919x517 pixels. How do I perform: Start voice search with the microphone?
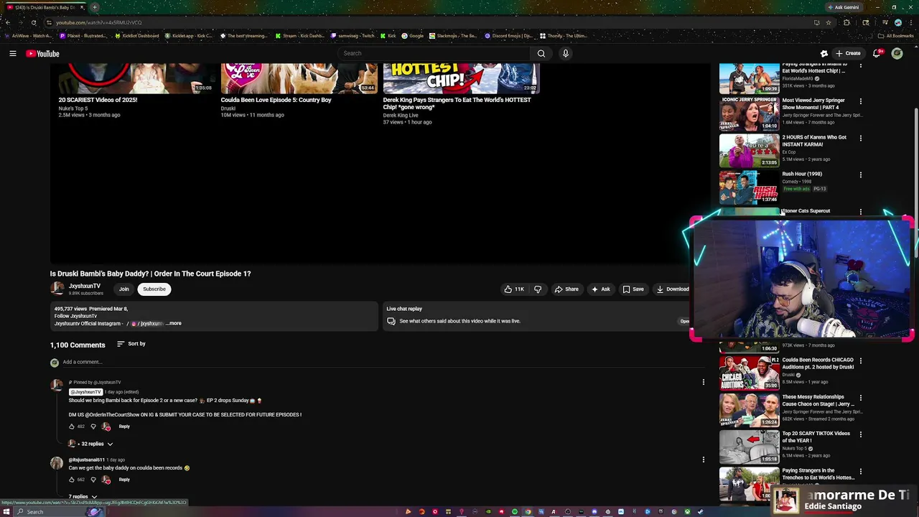coord(566,53)
